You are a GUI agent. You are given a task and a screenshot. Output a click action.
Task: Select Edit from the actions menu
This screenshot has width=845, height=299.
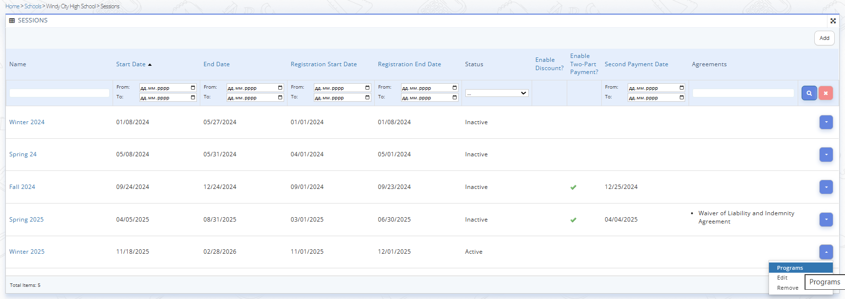(782, 278)
